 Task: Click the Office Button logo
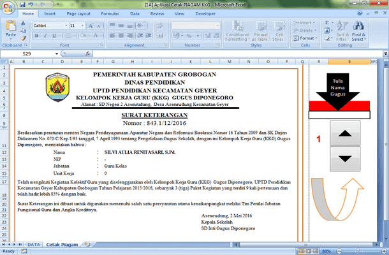pos(8,8)
